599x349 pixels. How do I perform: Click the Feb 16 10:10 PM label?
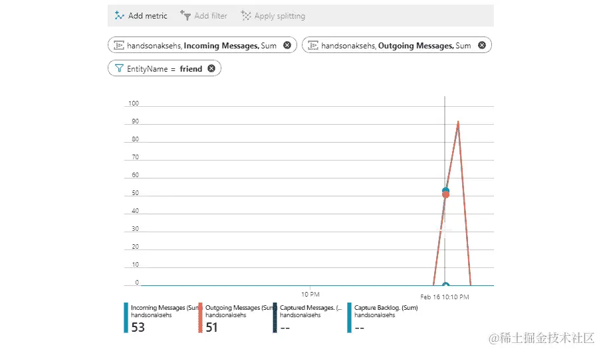(x=445, y=297)
